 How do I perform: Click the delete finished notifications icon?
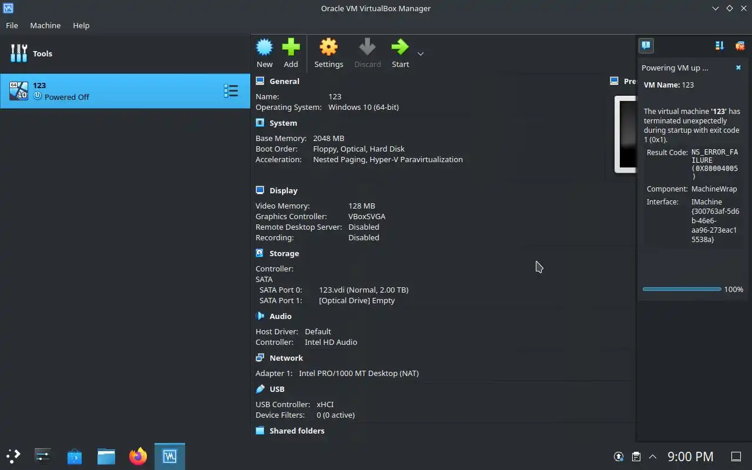pos(740,45)
